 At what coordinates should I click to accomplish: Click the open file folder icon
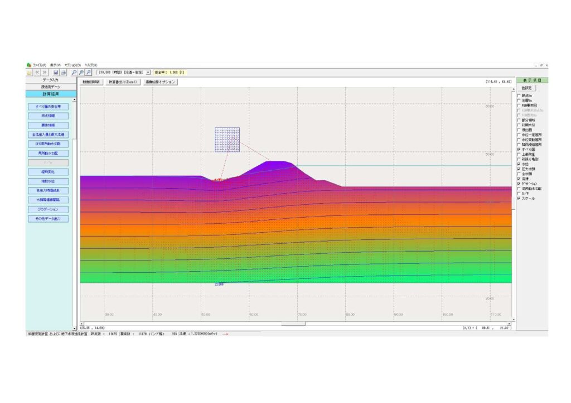[x=29, y=72]
